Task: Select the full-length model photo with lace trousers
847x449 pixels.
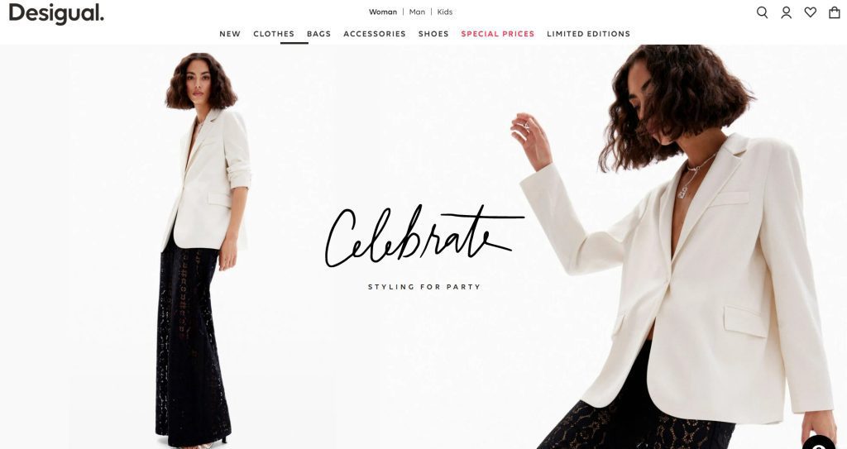Action: pos(201,249)
